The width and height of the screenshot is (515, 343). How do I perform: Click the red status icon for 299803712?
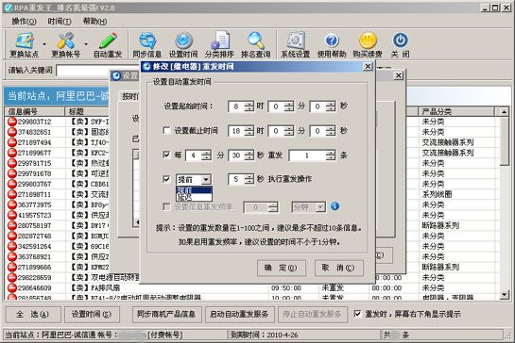(x=12, y=122)
